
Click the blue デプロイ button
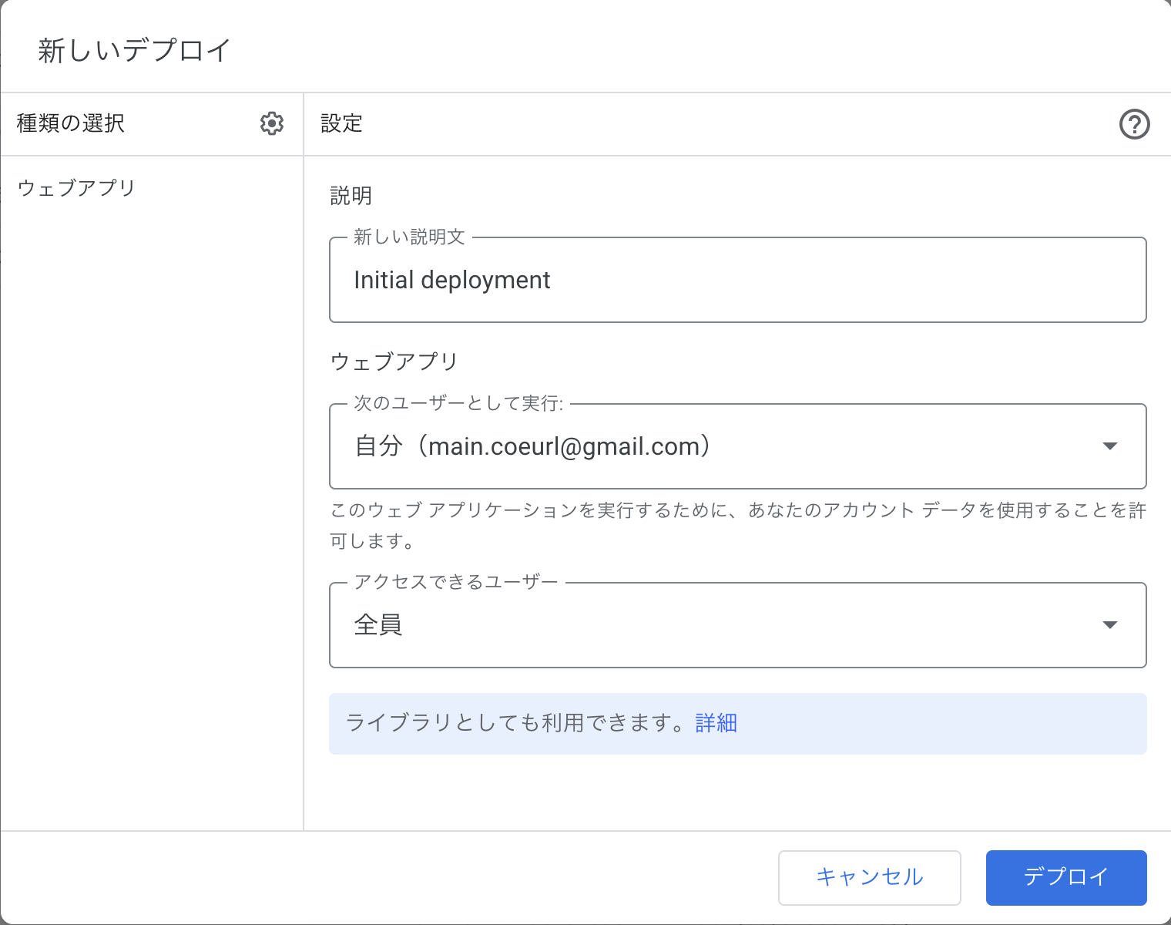pos(1066,877)
